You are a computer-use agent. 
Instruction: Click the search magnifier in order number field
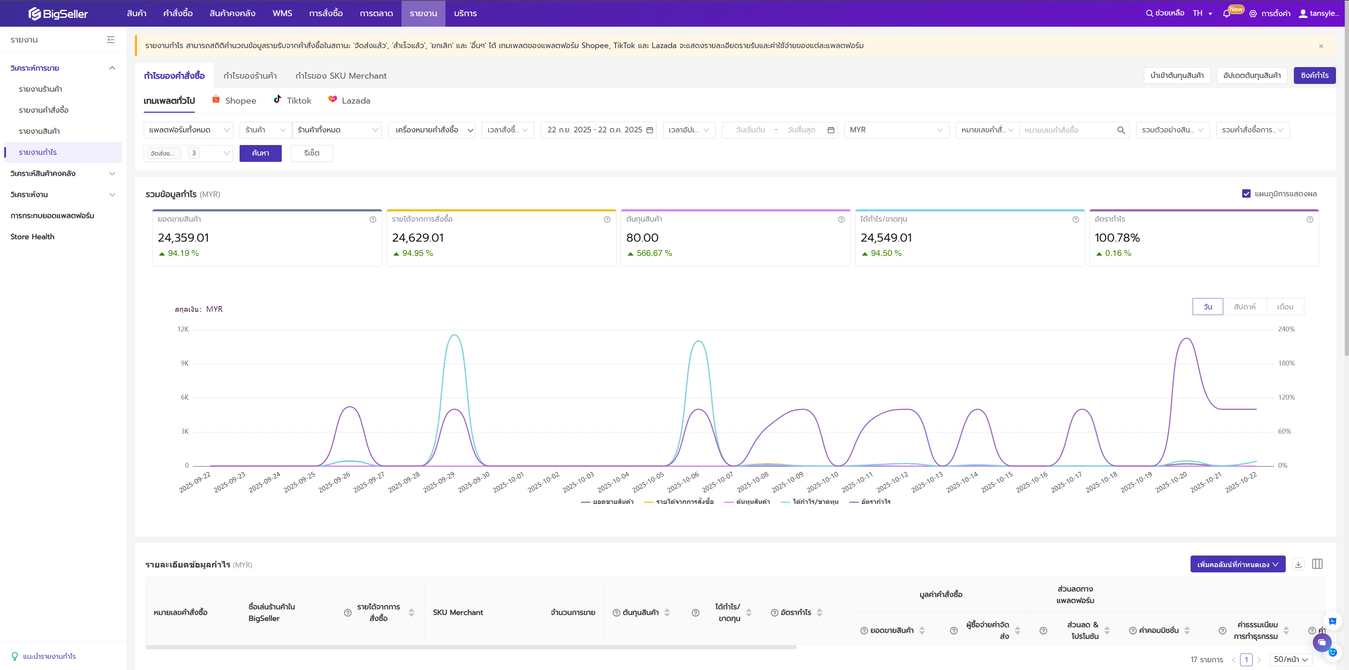(1121, 130)
